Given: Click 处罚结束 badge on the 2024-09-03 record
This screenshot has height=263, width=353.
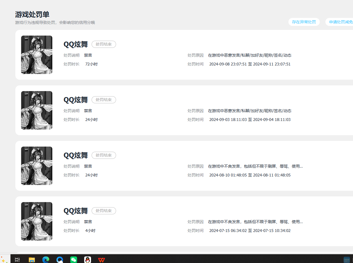Looking at the screenshot, I should point(104,100).
